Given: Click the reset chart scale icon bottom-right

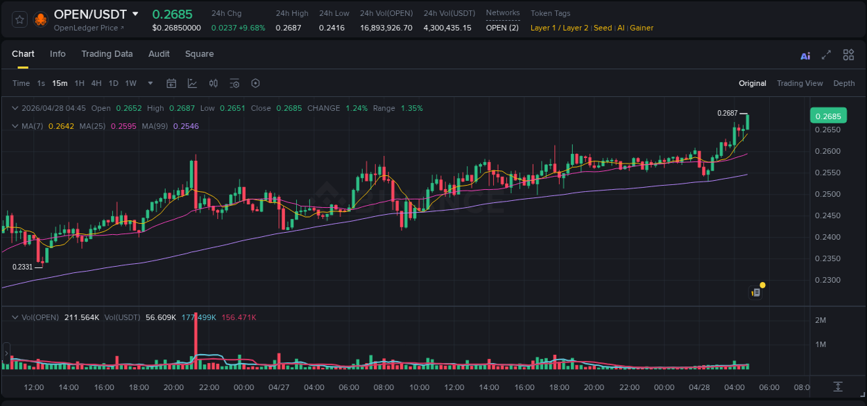Looking at the screenshot, I should point(838,387).
